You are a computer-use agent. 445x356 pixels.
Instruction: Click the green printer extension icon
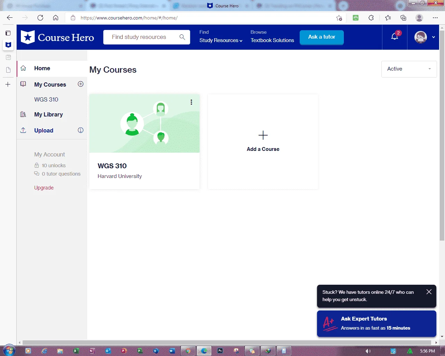click(356, 18)
